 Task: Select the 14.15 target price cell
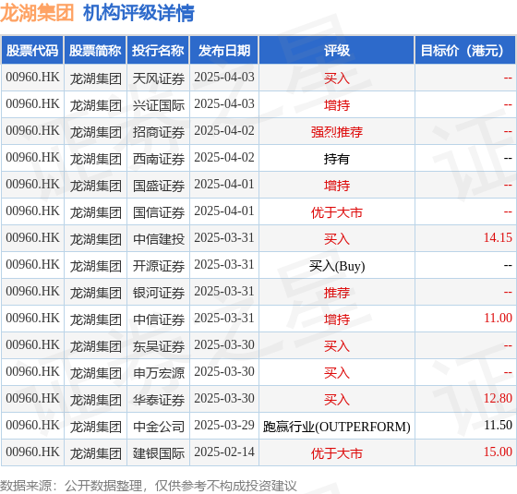click(x=465, y=238)
